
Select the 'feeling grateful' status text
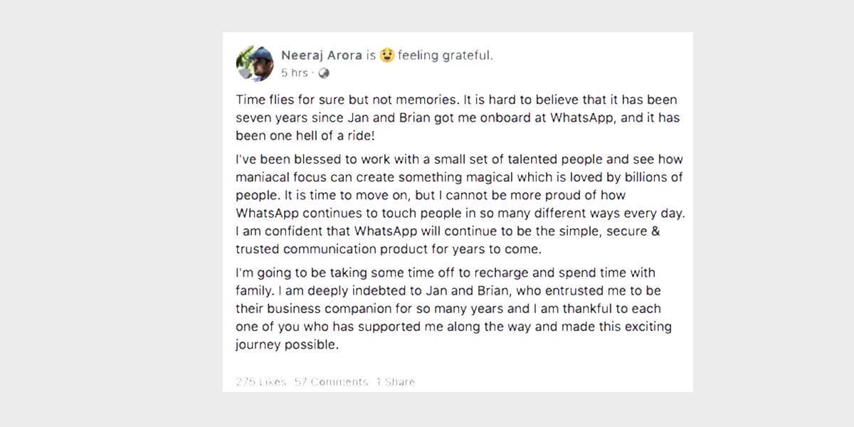[445, 56]
